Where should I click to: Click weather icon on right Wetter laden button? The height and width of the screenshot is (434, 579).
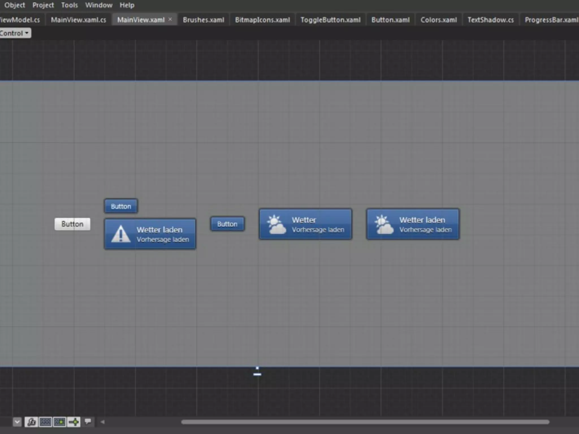pyautogui.click(x=384, y=224)
